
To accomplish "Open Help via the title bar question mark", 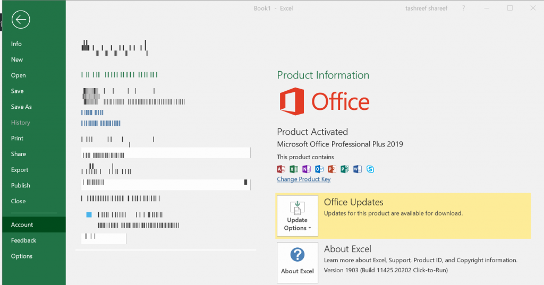I will point(464,8).
